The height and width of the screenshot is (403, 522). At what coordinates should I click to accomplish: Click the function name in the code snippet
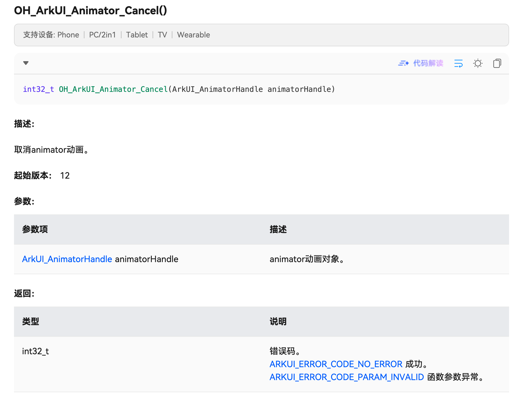pos(113,89)
